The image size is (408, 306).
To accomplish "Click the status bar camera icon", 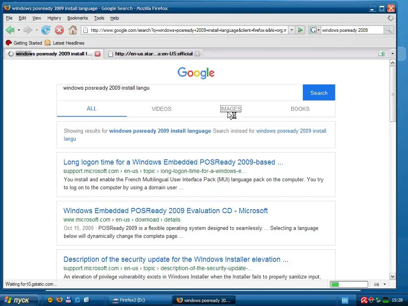I will click(x=377, y=284).
